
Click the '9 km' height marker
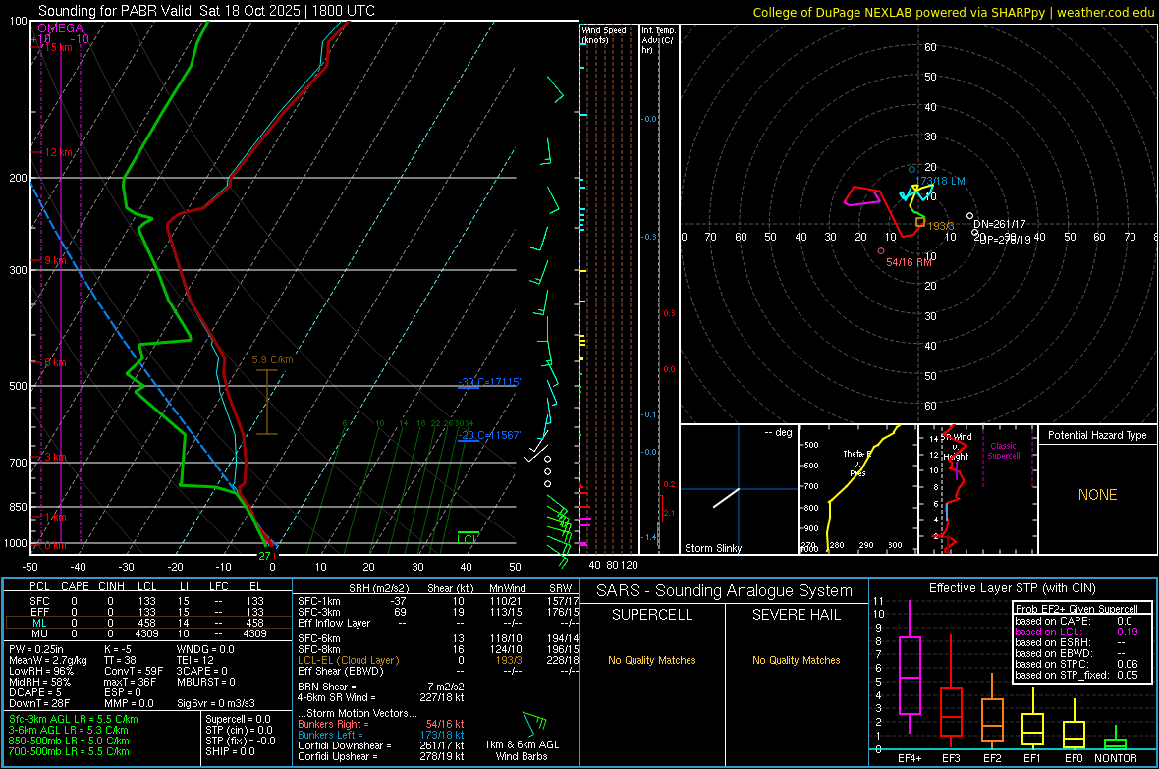55,260
